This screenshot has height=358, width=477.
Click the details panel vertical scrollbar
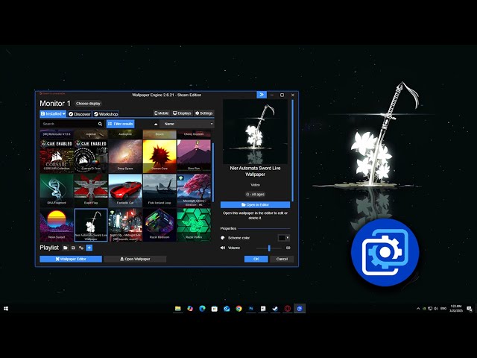point(292,151)
